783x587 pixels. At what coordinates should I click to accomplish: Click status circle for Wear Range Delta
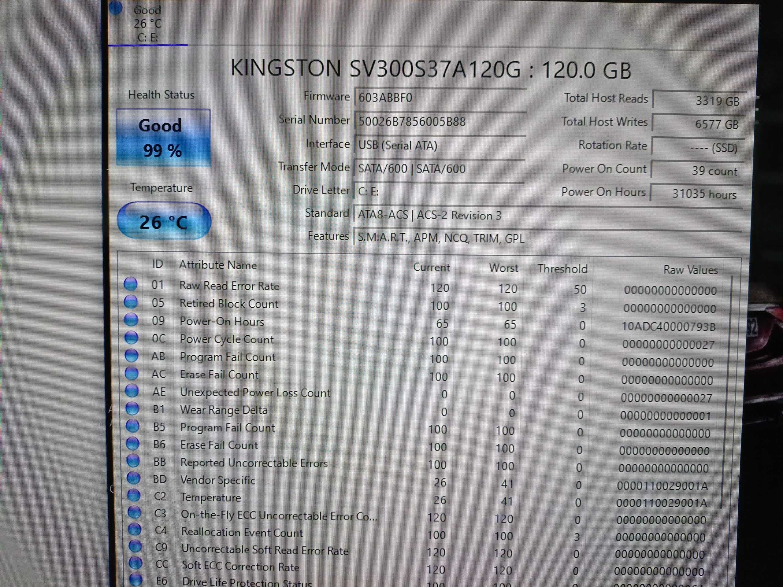coord(132,408)
